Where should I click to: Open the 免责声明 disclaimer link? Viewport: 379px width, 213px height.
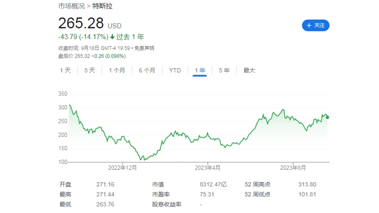(x=144, y=48)
